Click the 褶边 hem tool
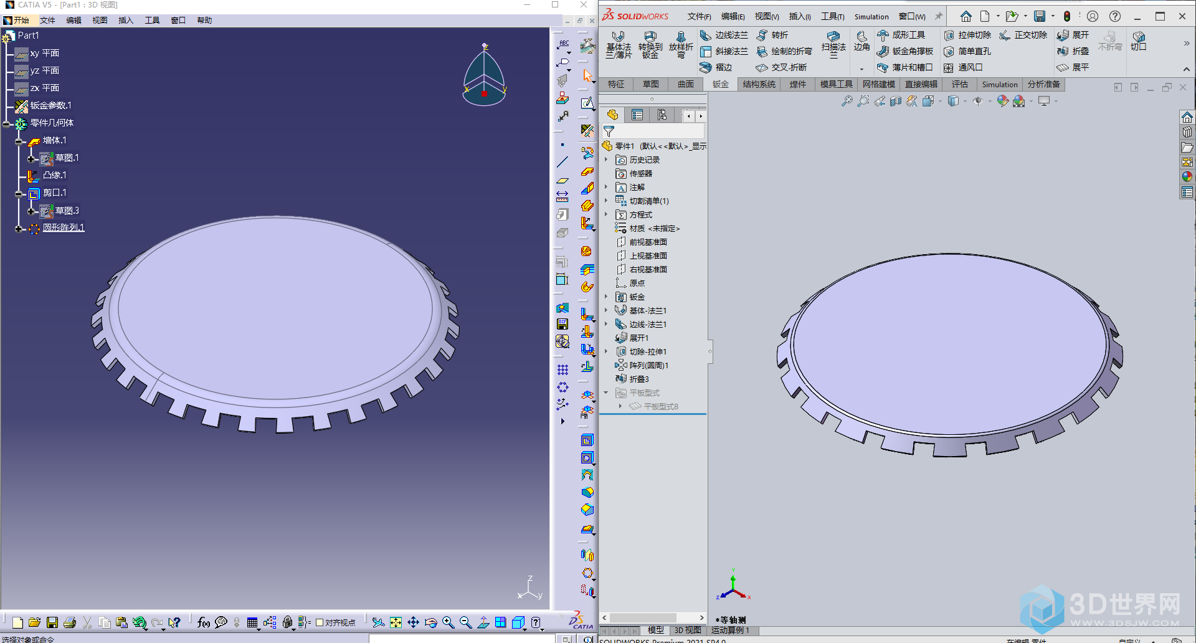Screen dimensions: 1196x643 716,67
